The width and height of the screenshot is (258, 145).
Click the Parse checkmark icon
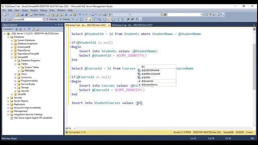77,19
